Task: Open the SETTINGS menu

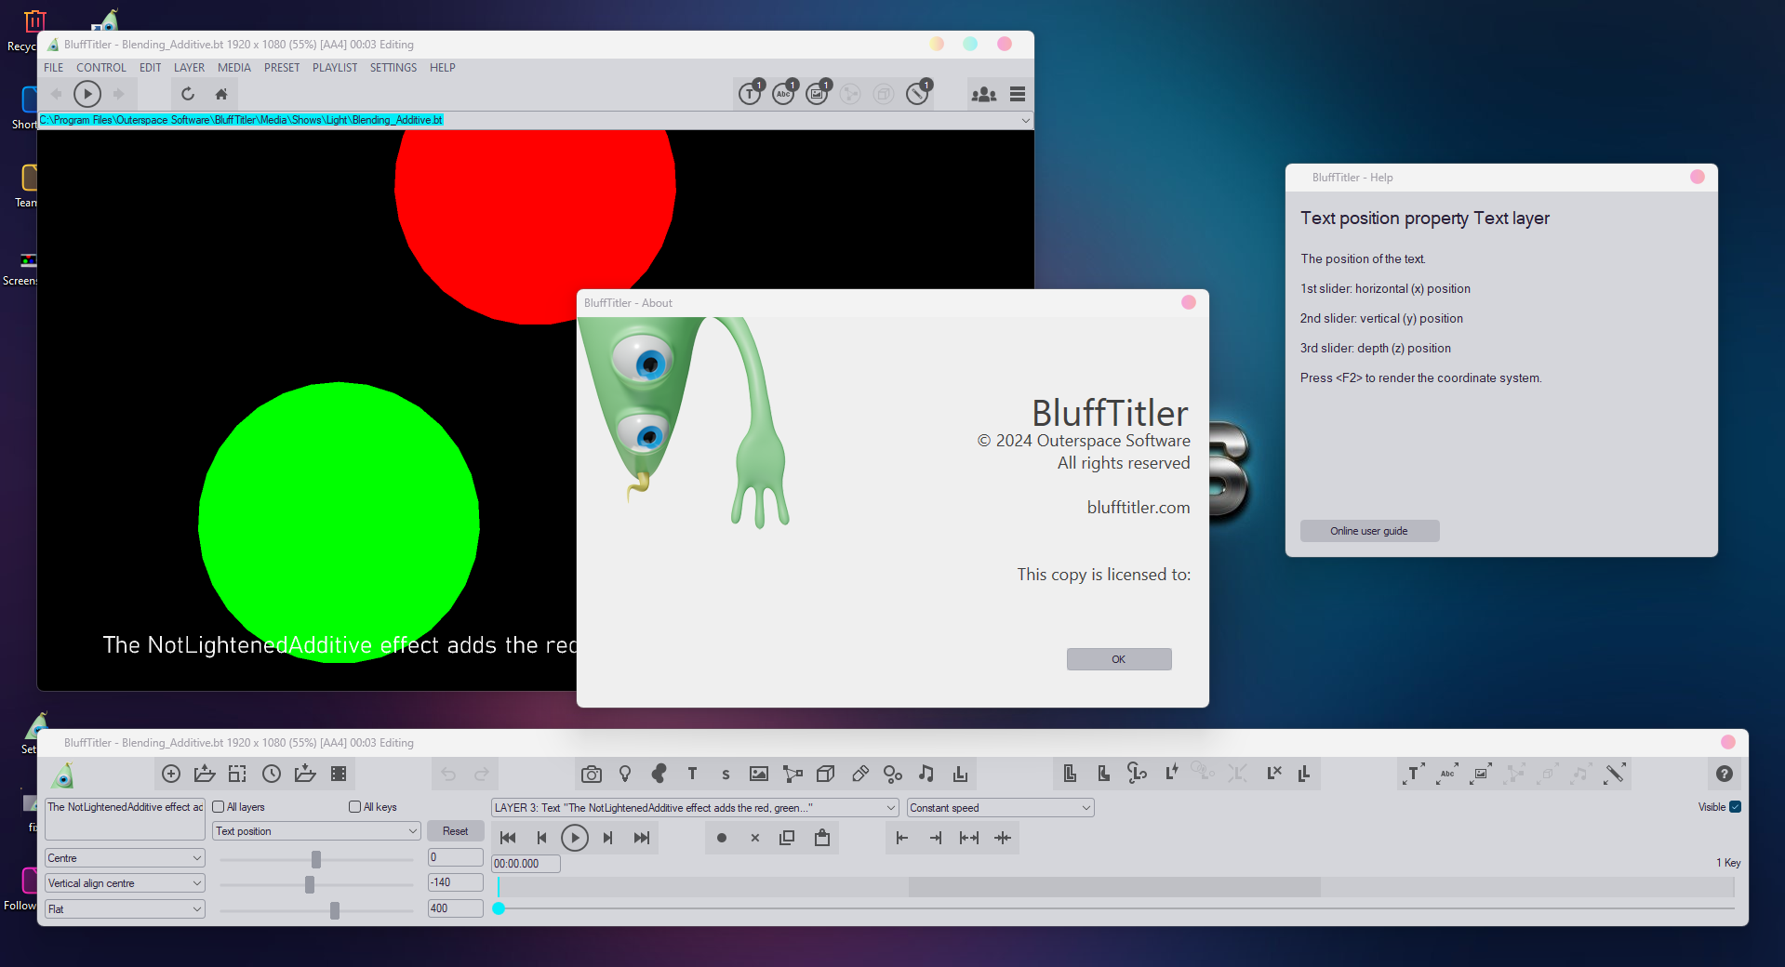Action: (393, 68)
